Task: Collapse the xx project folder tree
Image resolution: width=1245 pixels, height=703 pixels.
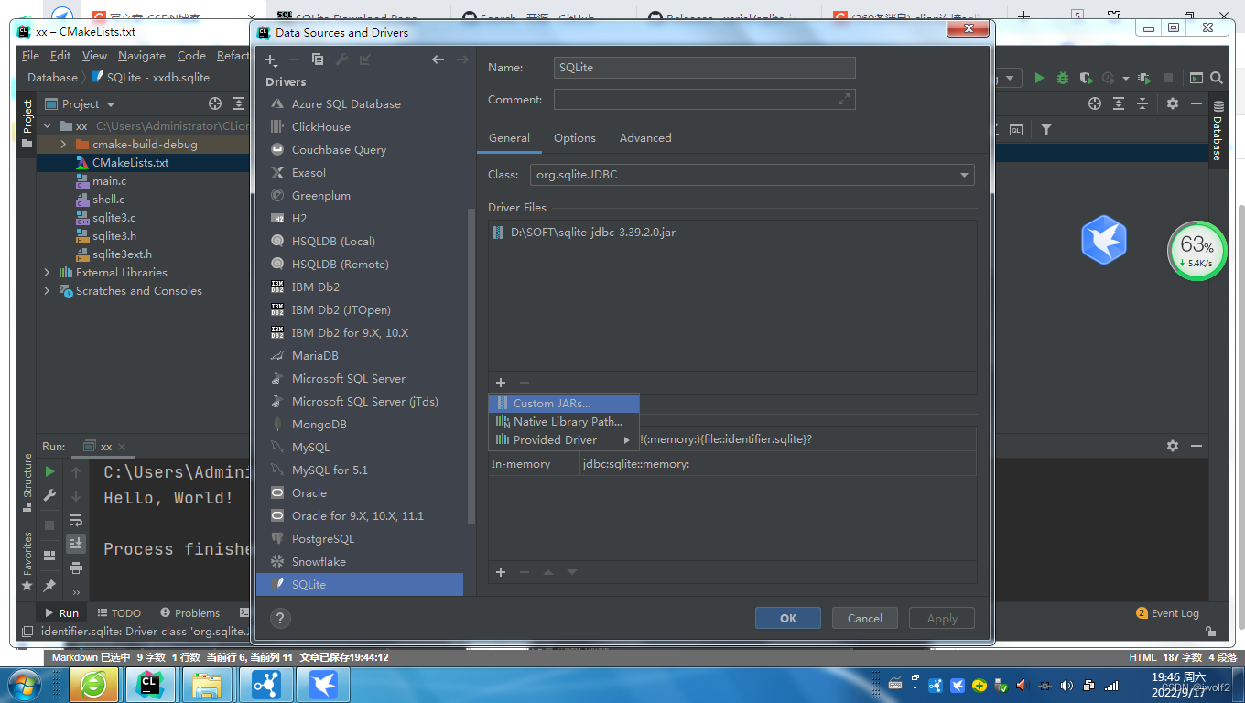Action: point(47,124)
